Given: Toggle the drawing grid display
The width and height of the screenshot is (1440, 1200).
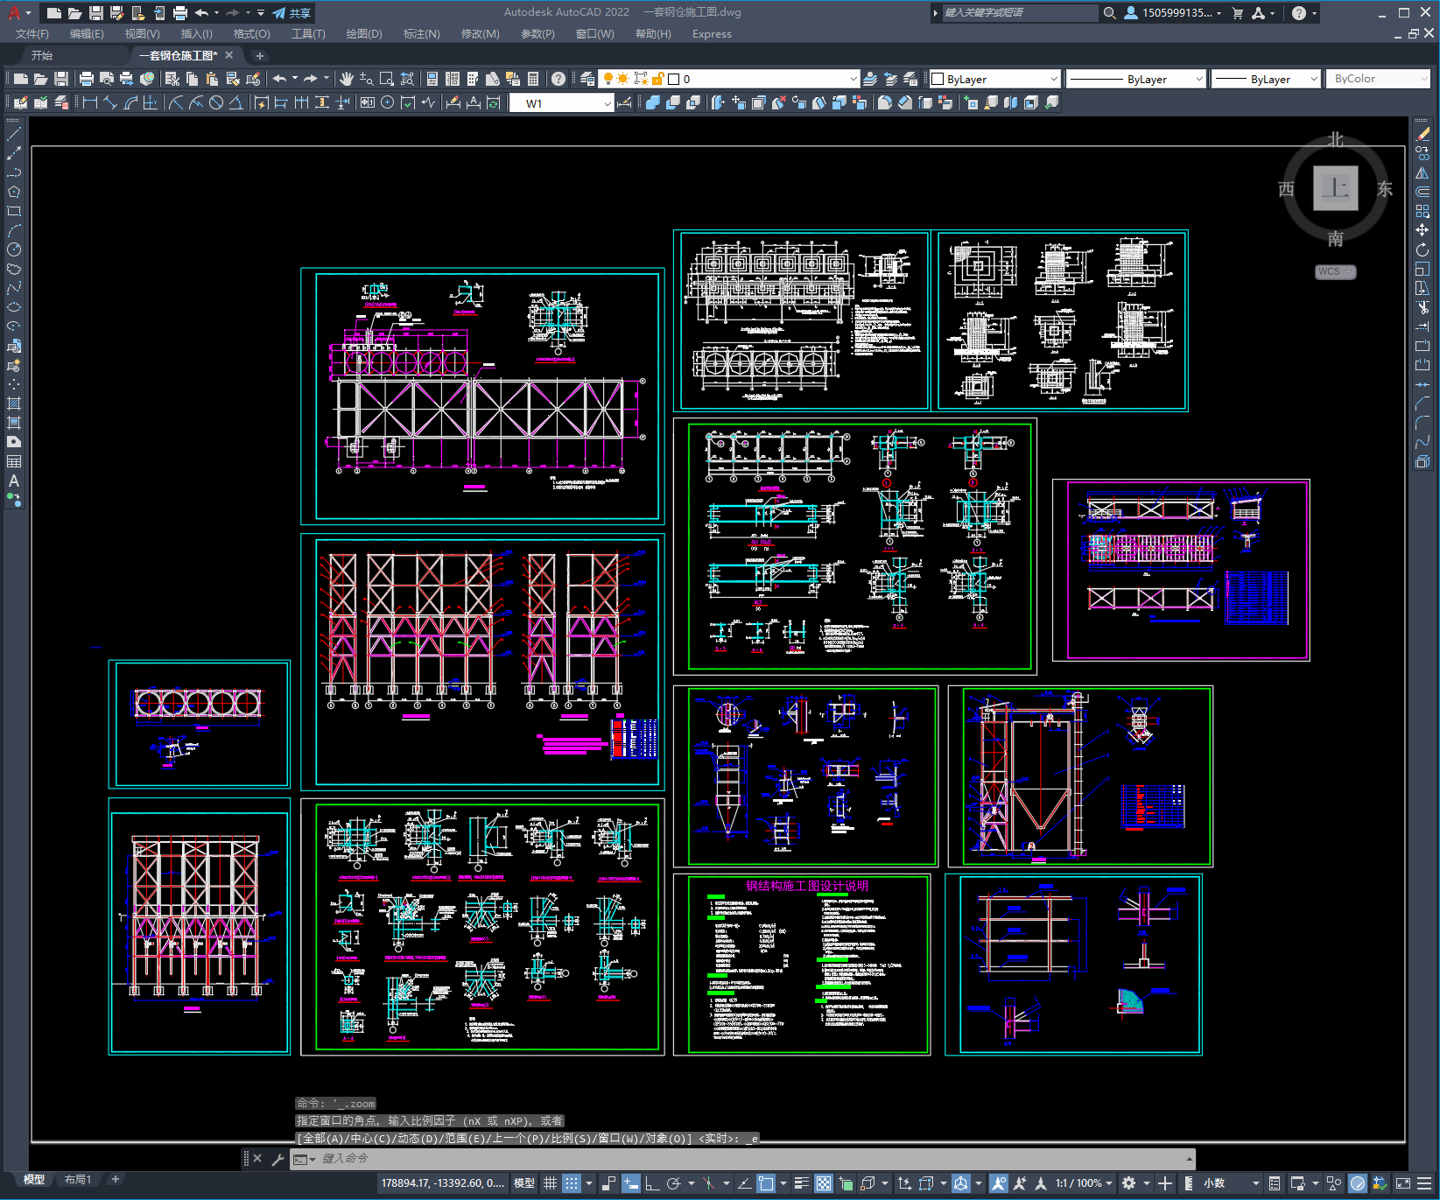Looking at the screenshot, I should coord(550,1183).
